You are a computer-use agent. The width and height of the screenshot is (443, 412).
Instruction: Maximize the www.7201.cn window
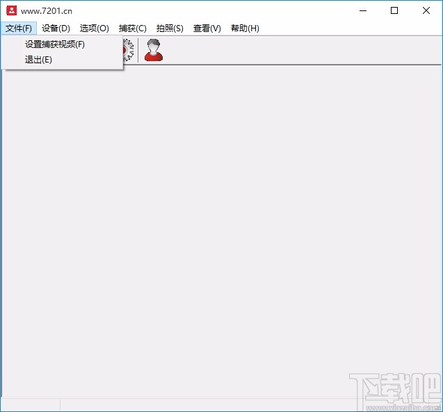[394, 10]
